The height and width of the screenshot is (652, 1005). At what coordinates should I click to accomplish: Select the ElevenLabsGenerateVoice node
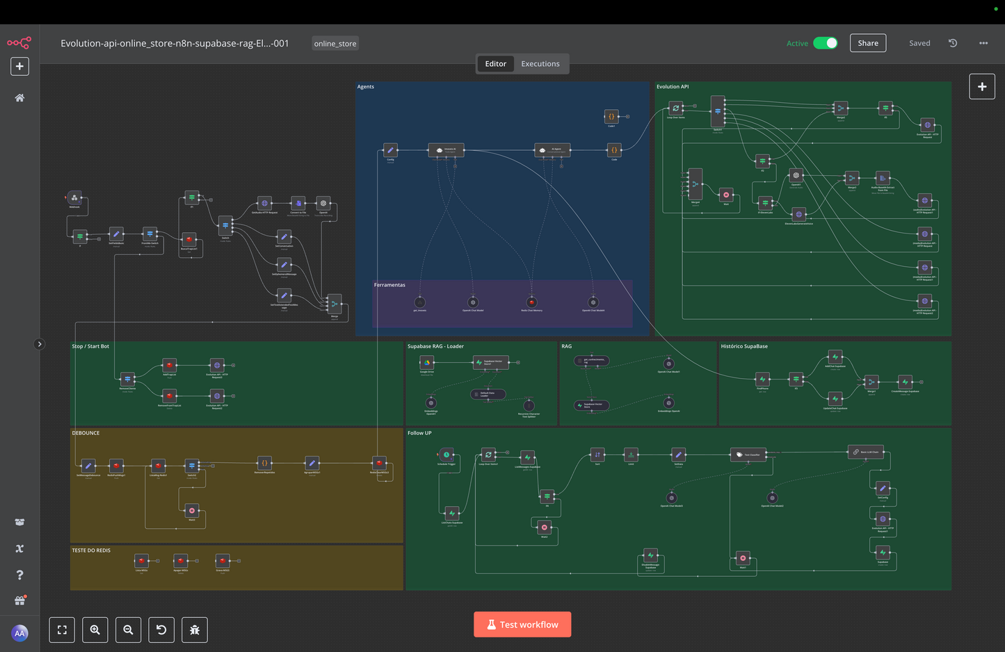point(799,214)
